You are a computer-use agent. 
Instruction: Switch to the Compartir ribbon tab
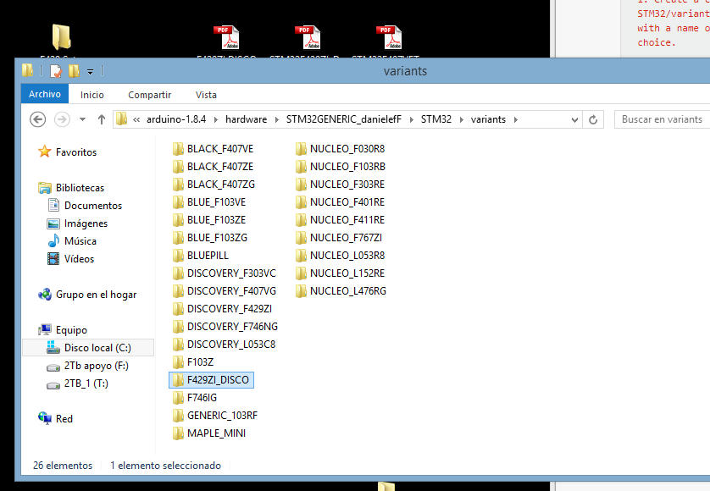(x=149, y=95)
